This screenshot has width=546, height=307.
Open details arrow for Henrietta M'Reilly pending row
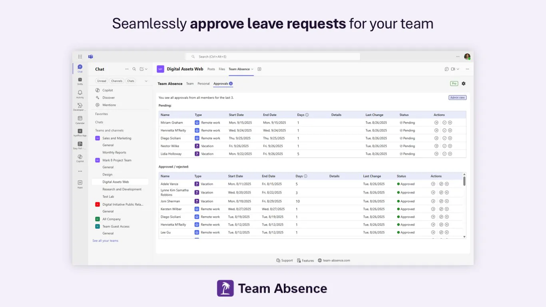pos(436,130)
